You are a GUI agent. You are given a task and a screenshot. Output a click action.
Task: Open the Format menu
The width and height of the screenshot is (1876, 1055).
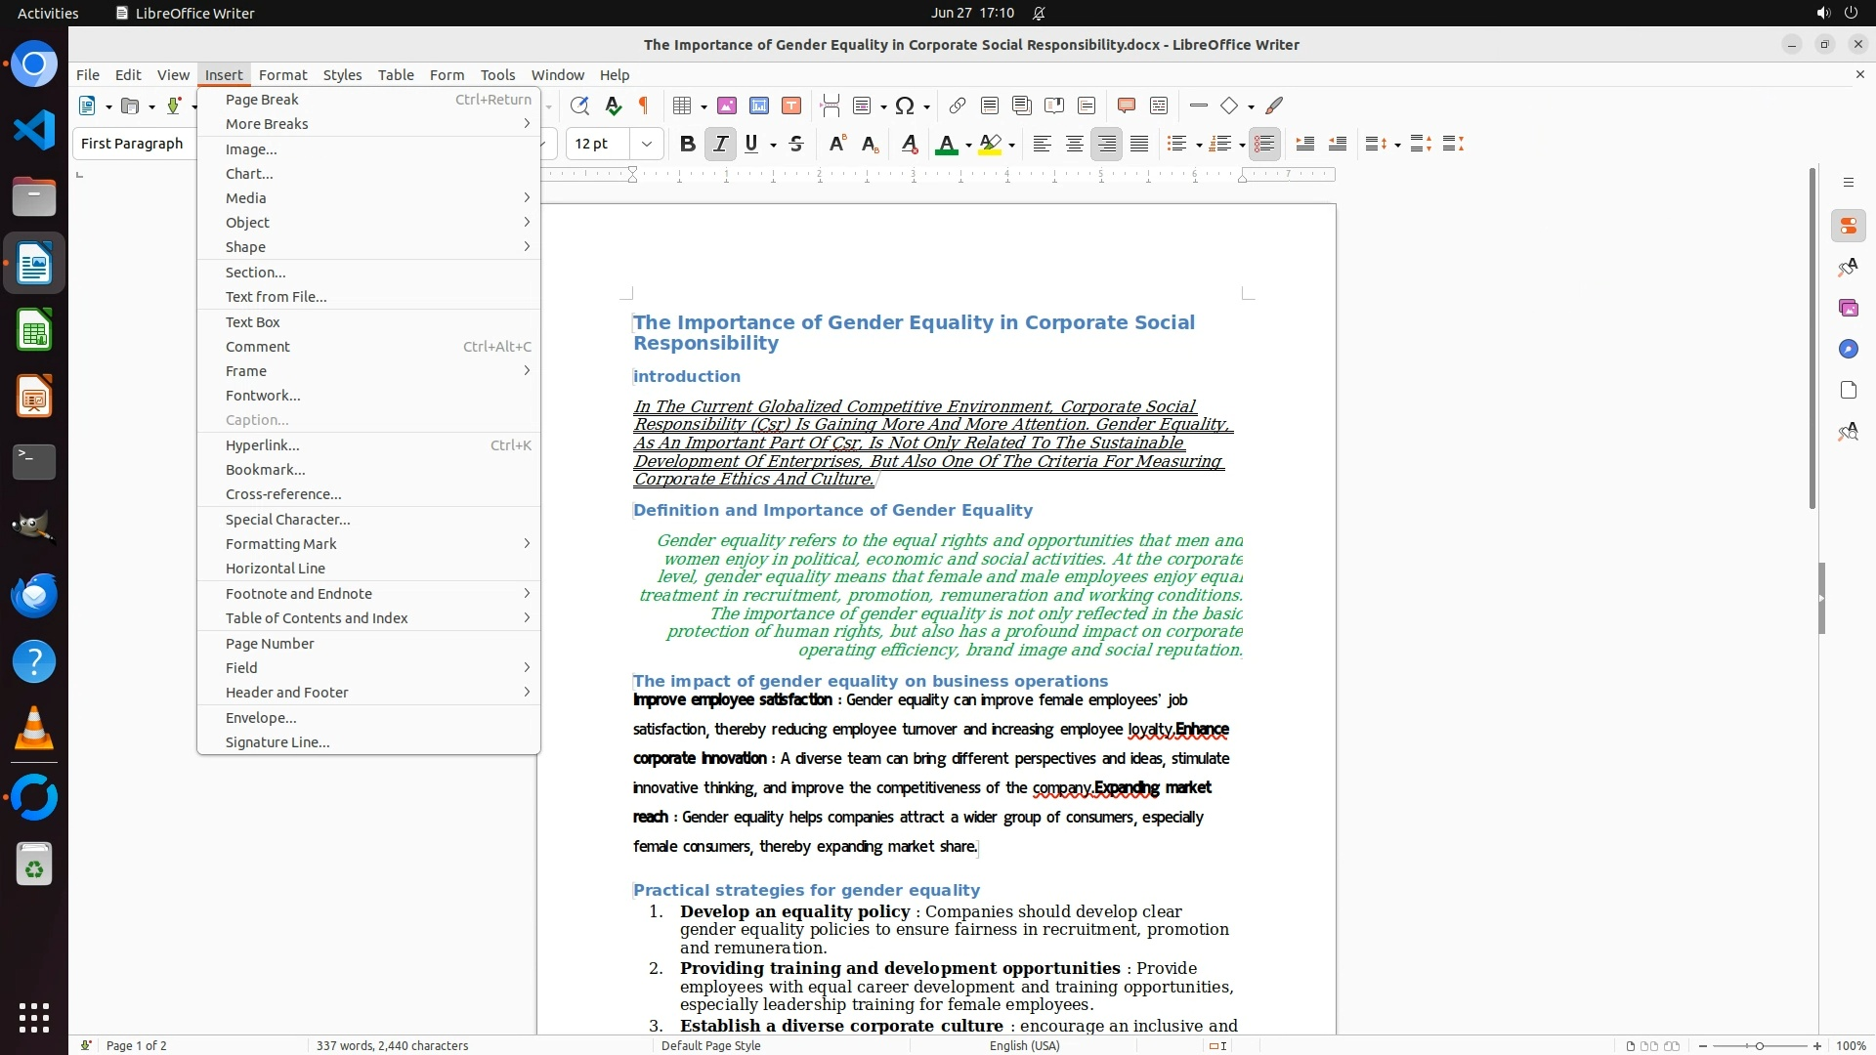coord(282,75)
